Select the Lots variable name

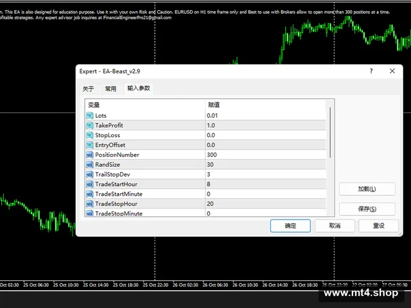(101, 116)
